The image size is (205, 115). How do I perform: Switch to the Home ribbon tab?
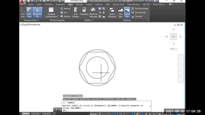point(31,4)
